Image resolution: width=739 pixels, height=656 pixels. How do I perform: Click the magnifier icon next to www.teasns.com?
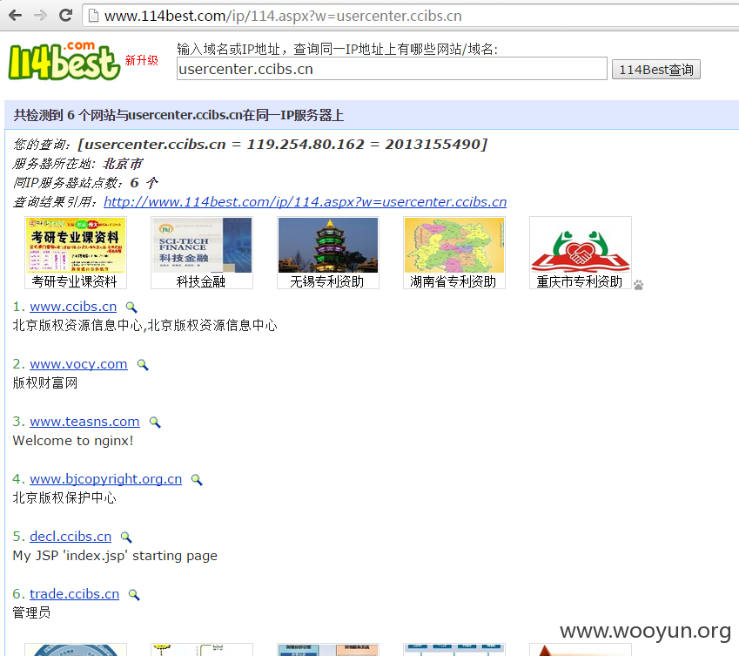(155, 423)
